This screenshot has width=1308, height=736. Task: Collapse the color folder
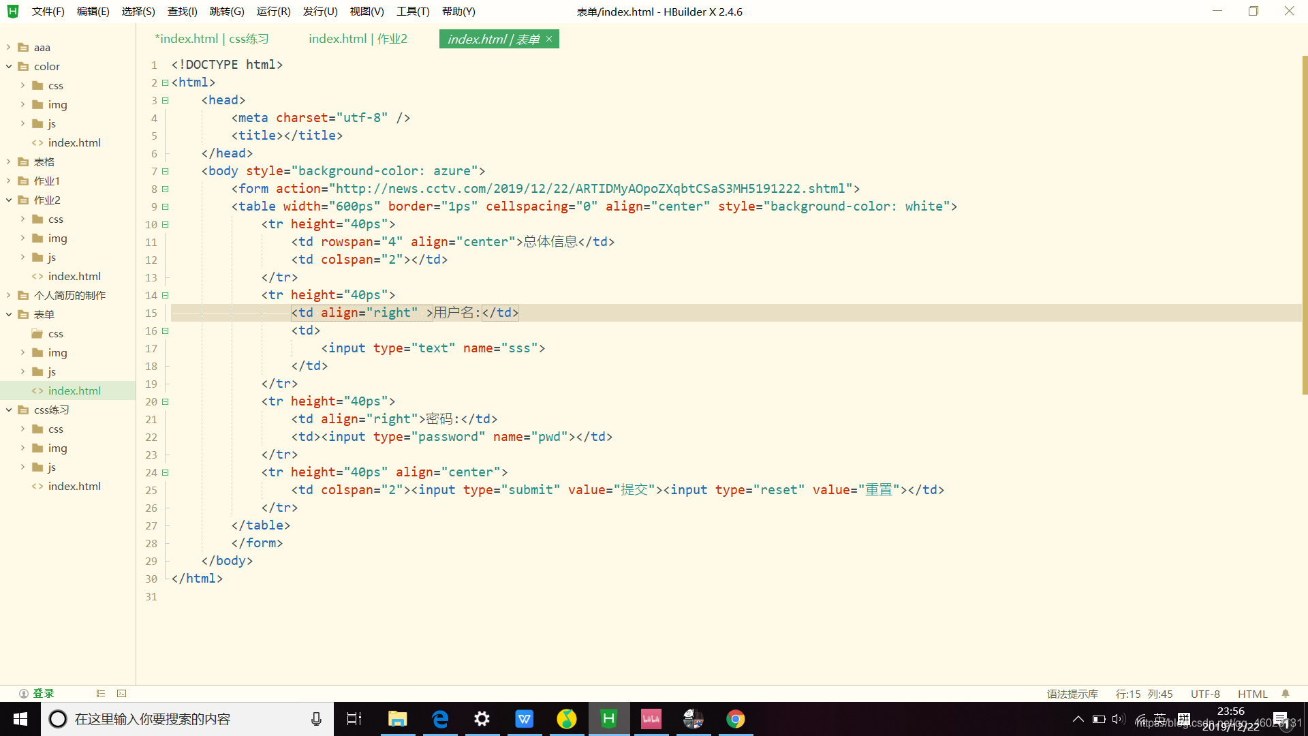(9, 66)
